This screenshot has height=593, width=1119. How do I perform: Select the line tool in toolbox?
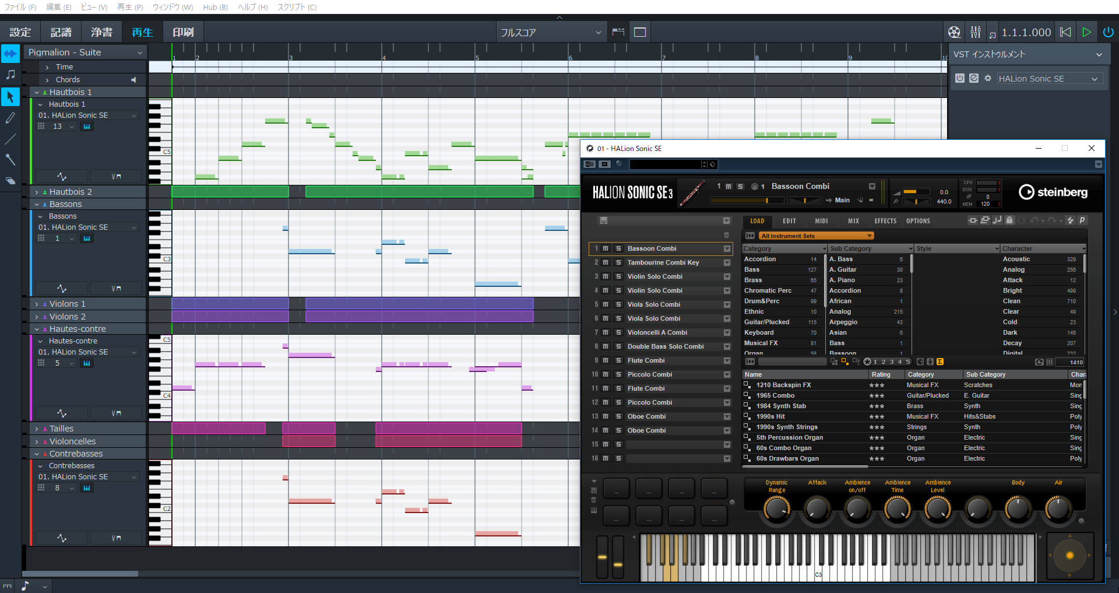tap(10, 139)
